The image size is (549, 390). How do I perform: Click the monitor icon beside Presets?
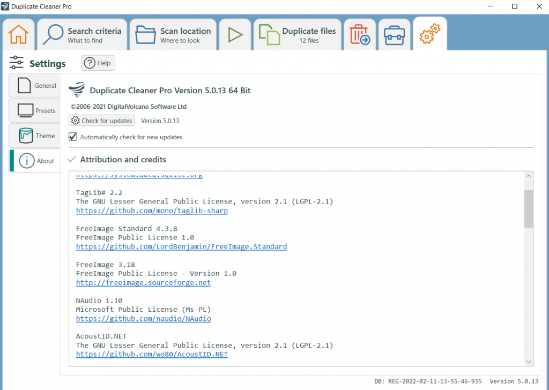point(26,110)
